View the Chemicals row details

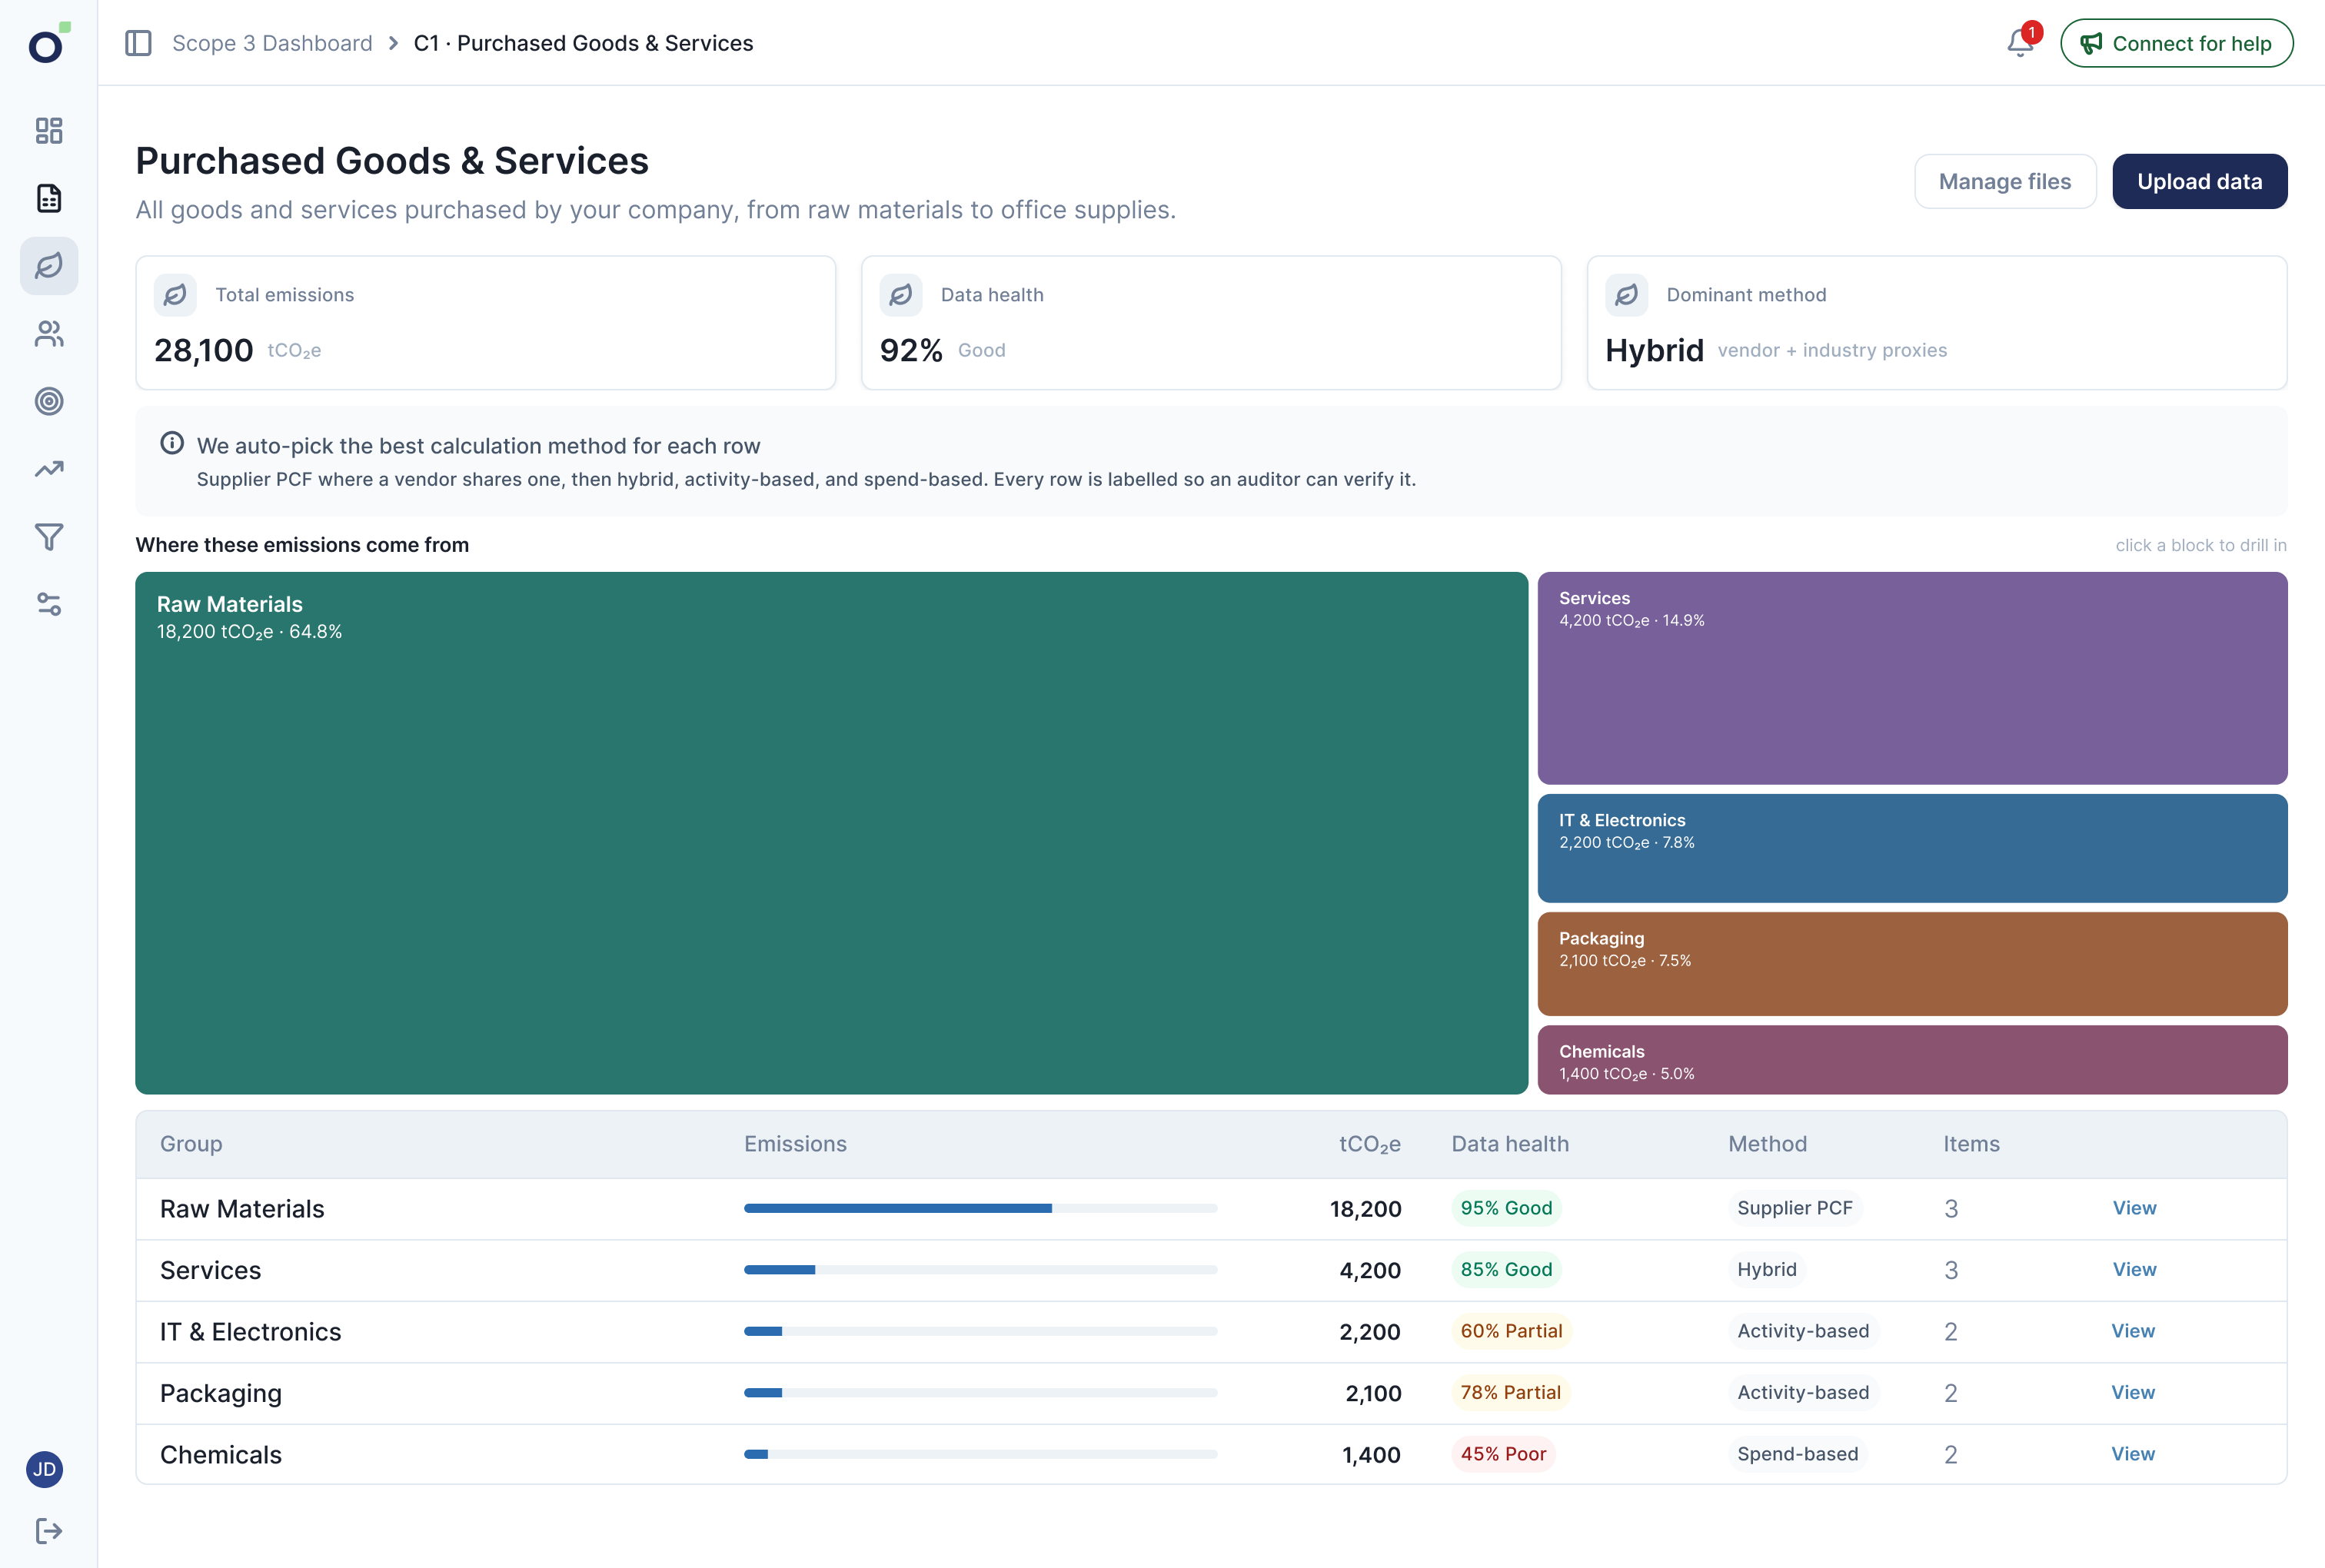pyautogui.click(x=2133, y=1454)
